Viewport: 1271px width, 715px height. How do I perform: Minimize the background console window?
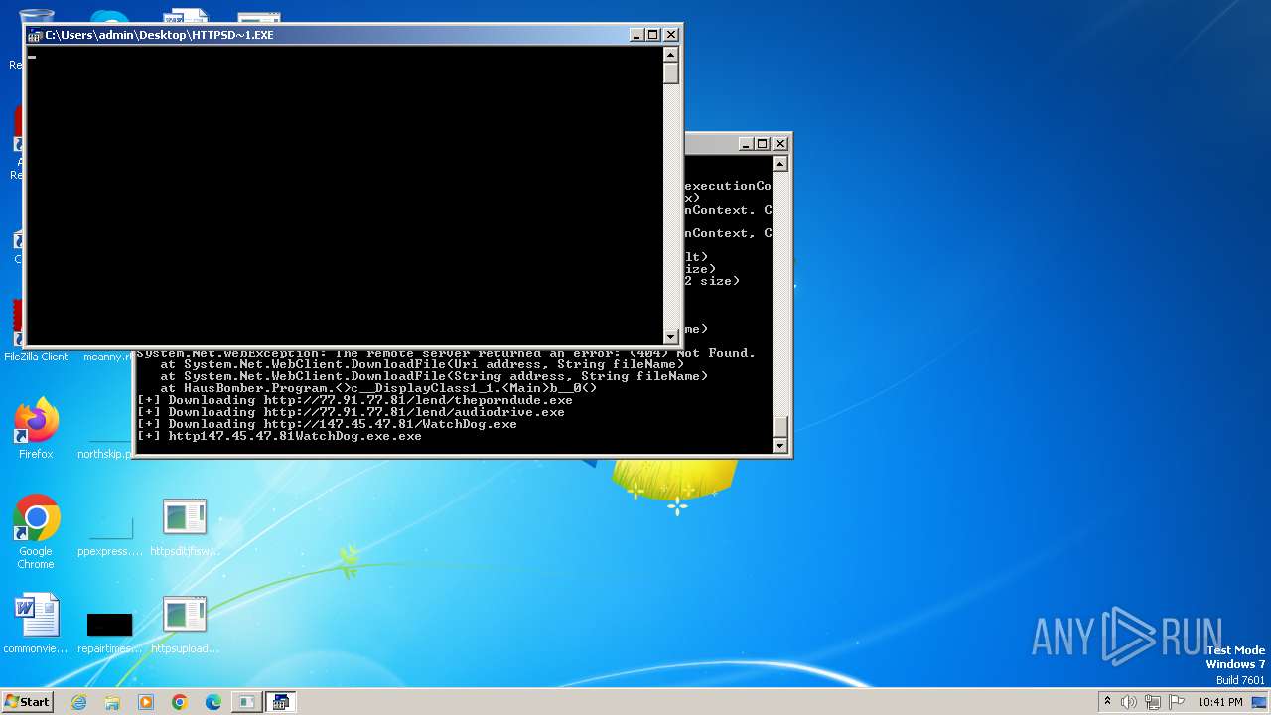[x=745, y=144]
